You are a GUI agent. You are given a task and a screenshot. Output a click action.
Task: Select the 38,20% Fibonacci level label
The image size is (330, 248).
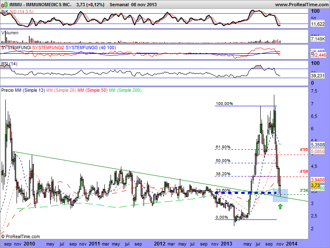coord(223,174)
